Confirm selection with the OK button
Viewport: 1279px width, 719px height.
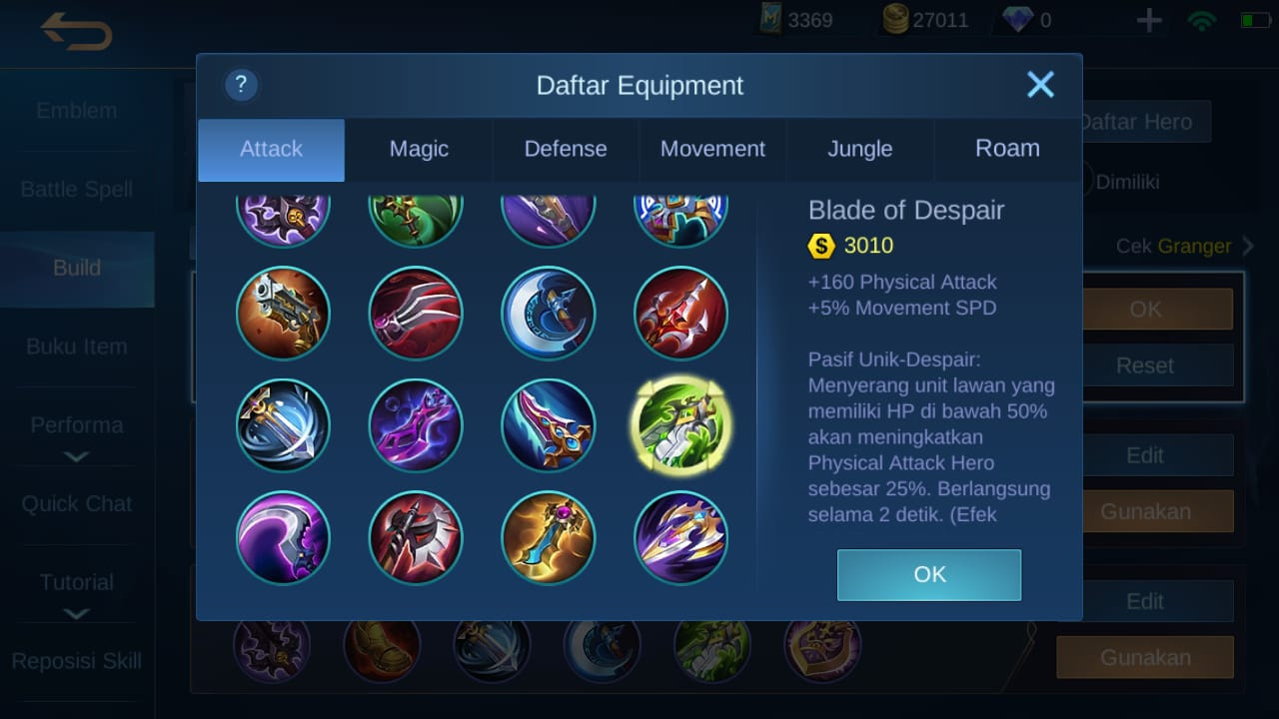929,574
